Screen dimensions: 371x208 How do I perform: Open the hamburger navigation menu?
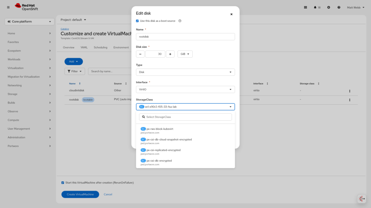click(8, 7)
